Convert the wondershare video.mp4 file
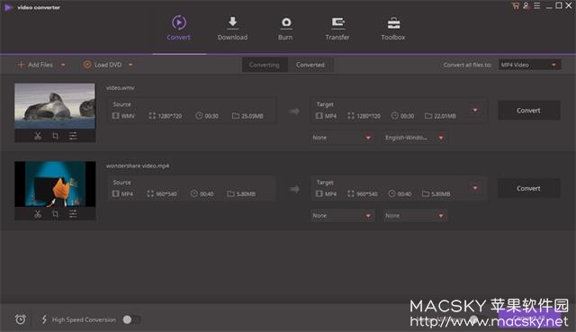Viewport: 576px width, 332px height. 528,188
